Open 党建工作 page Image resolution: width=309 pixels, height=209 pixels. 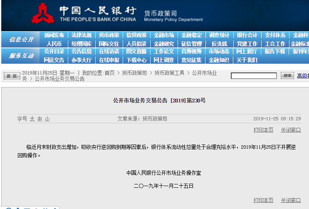(247, 44)
